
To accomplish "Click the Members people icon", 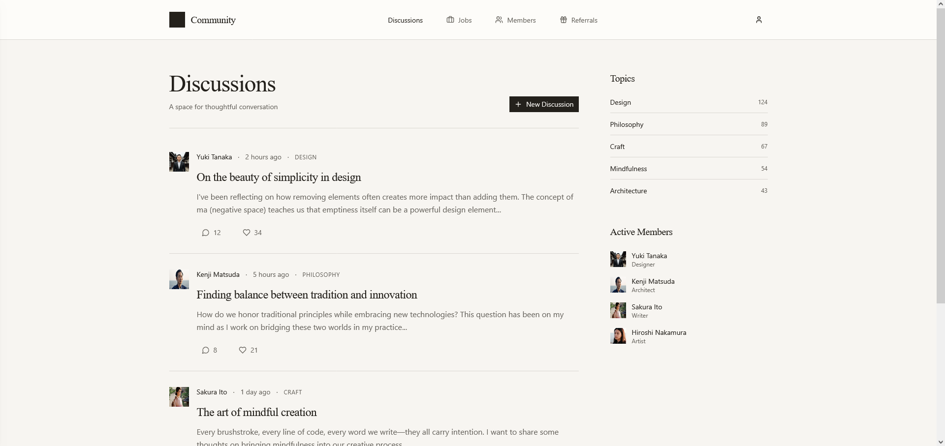I will click(x=499, y=20).
